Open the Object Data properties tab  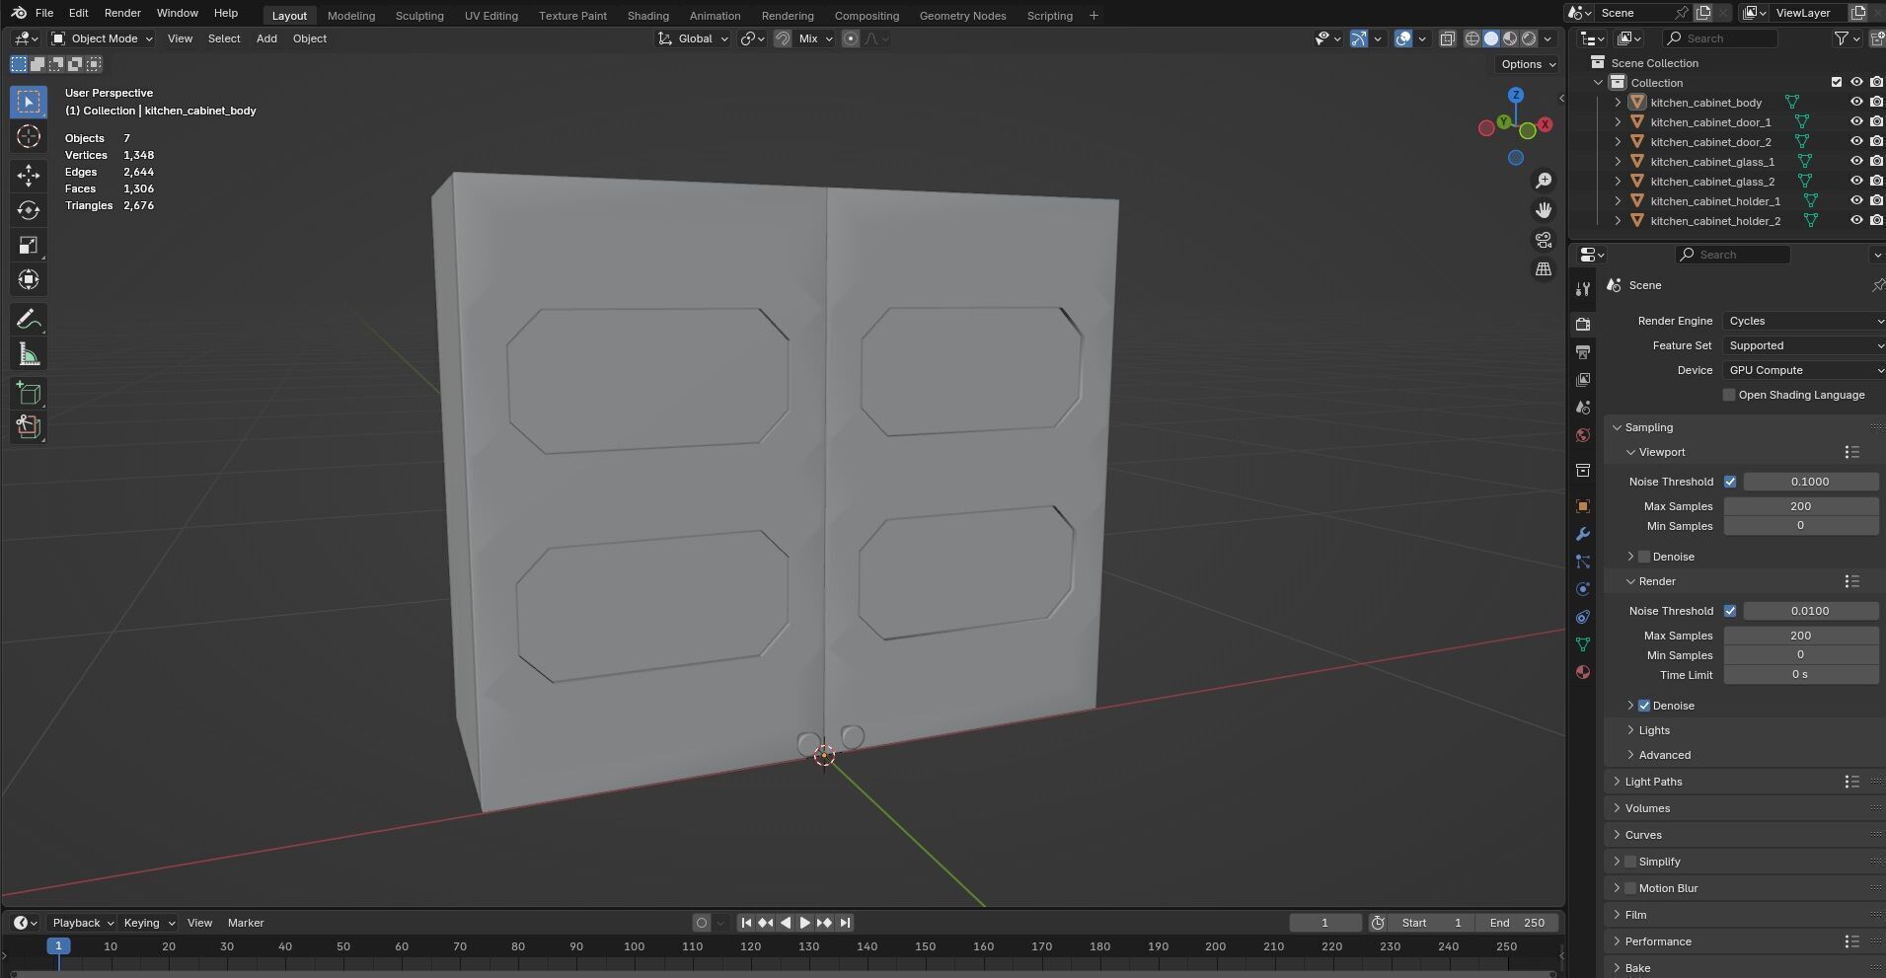click(x=1583, y=644)
